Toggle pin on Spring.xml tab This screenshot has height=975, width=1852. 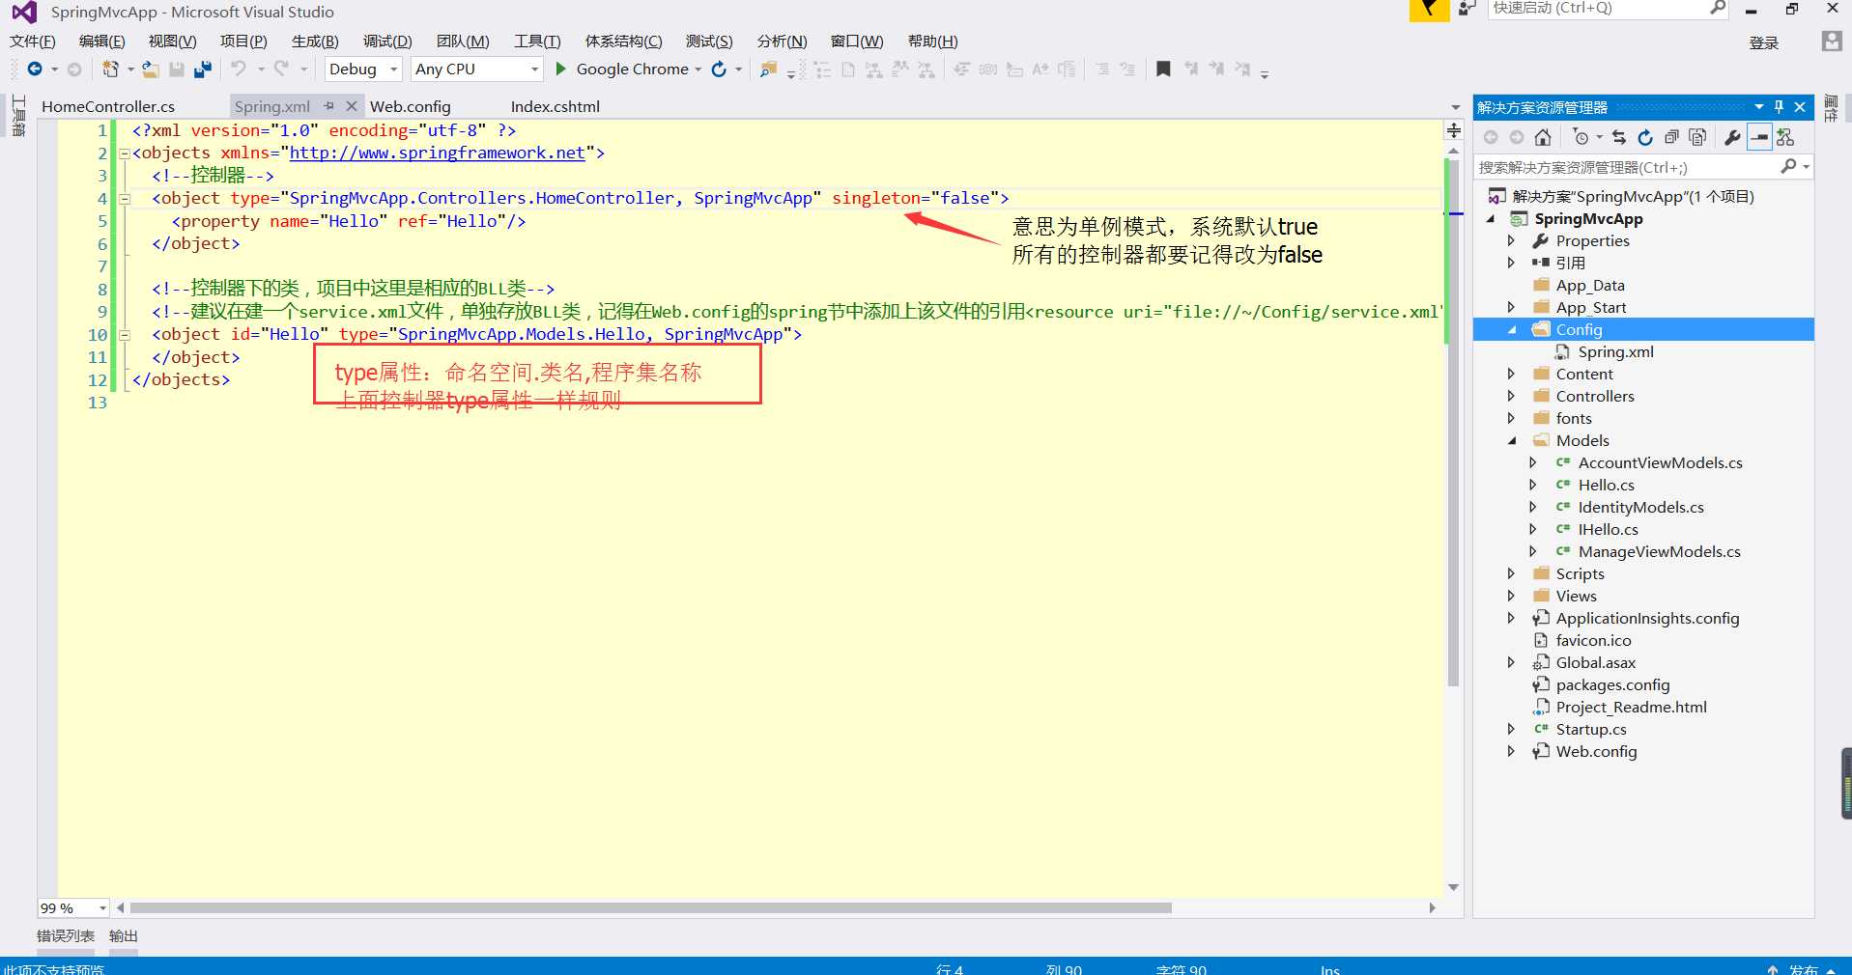[x=329, y=106]
